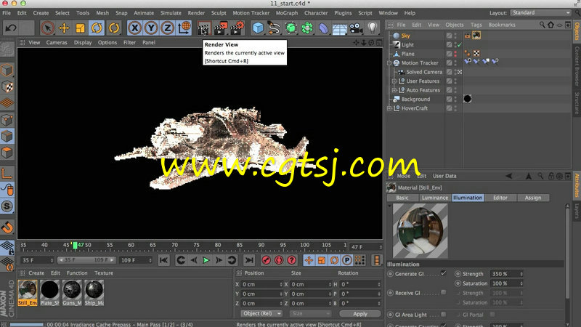Toggle Z axis lock

point(167,28)
